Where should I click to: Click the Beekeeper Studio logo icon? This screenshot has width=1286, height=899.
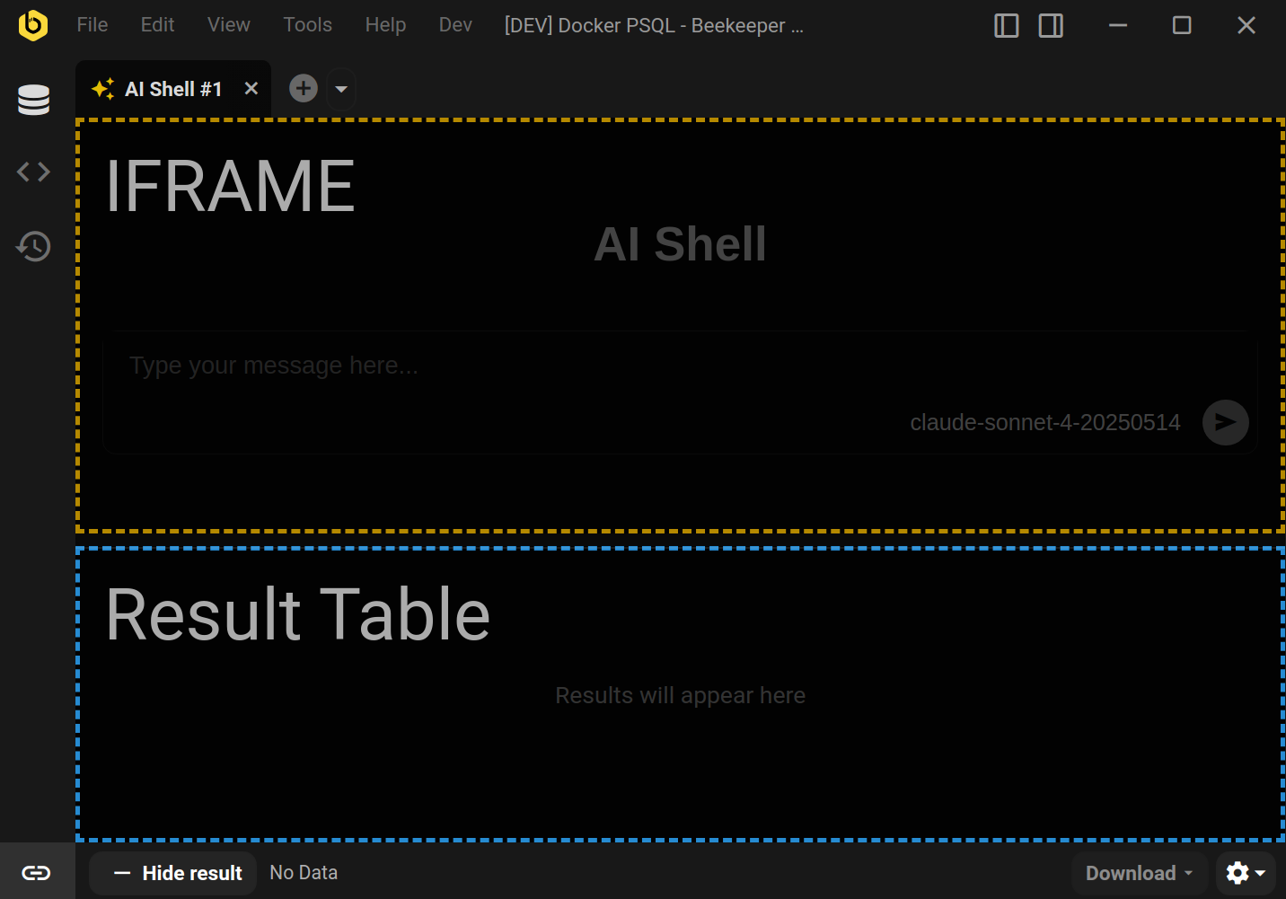tap(33, 25)
